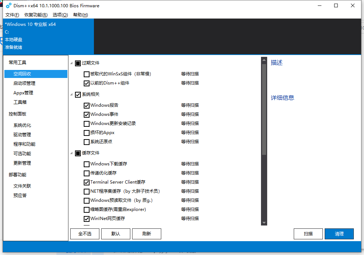Open the 选项 menu
364x255 pixels.
[x=60, y=15]
